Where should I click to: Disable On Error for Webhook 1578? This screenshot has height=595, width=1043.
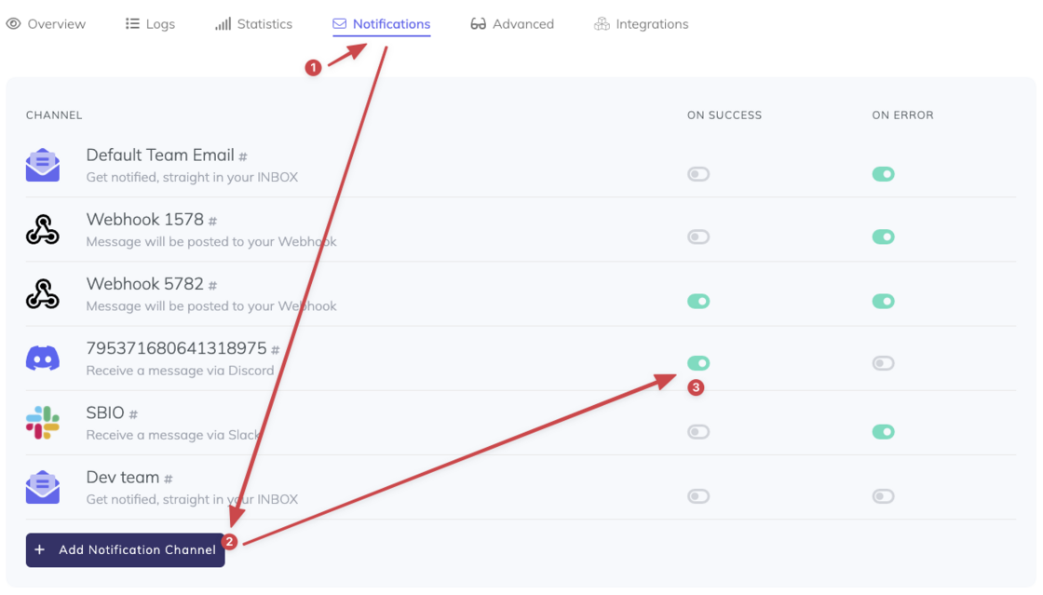click(x=883, y=237)
